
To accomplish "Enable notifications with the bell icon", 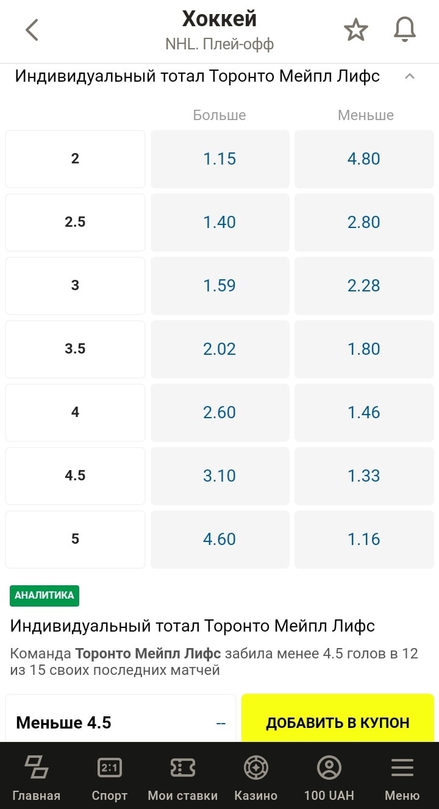I will click(x=405, y=29).
